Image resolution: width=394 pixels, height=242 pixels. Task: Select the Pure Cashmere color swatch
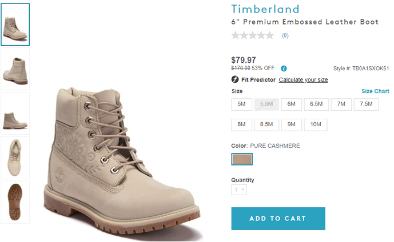(x=242, y=159)
